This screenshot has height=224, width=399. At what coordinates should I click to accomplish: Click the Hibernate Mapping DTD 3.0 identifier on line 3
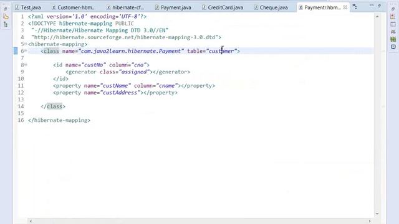pos(100,30)
